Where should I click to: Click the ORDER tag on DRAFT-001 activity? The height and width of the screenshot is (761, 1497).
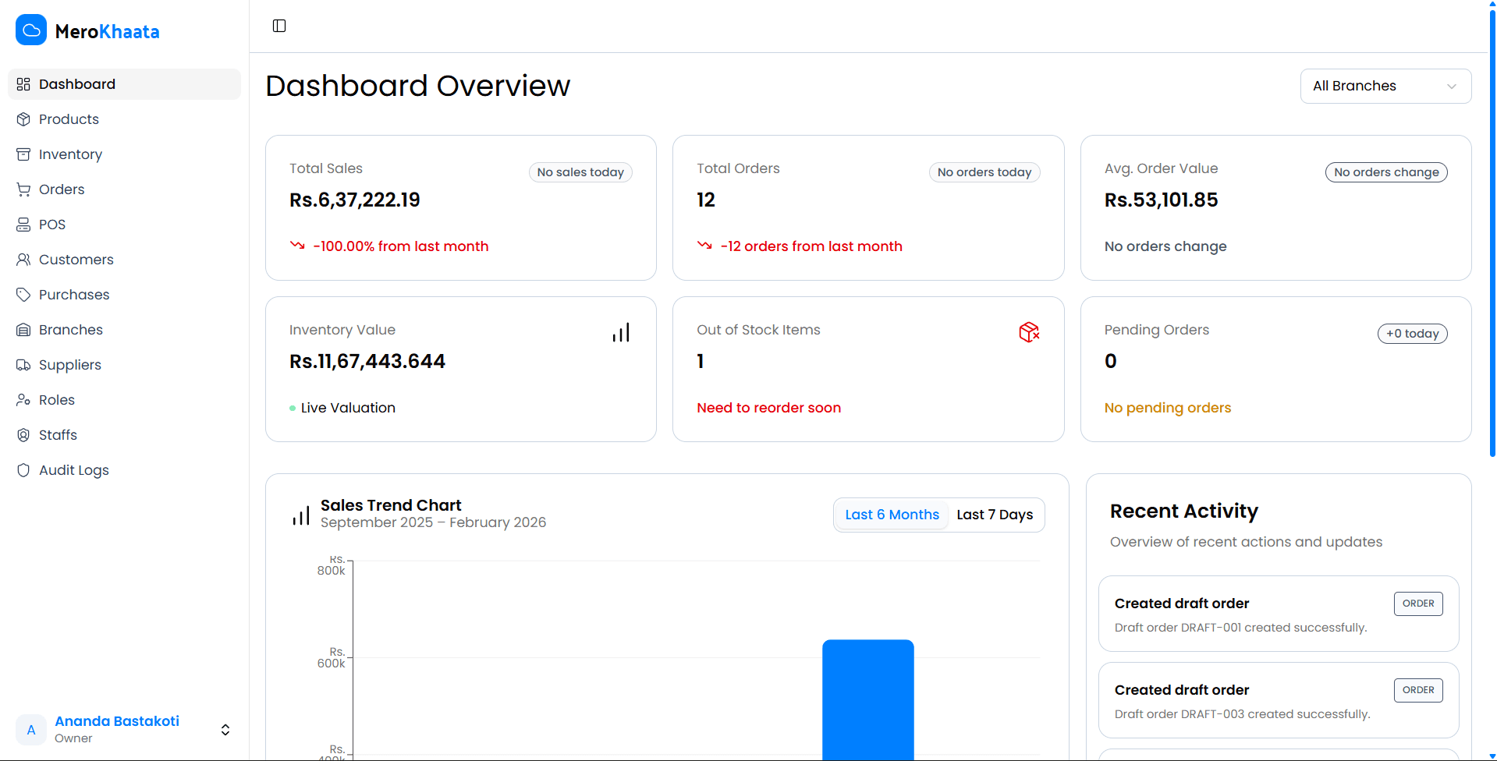(1417, 603)
